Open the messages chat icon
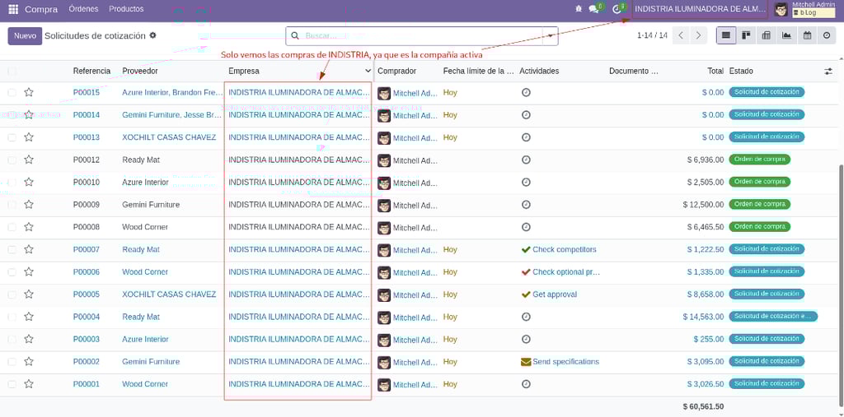 click(x=593, y=9)
